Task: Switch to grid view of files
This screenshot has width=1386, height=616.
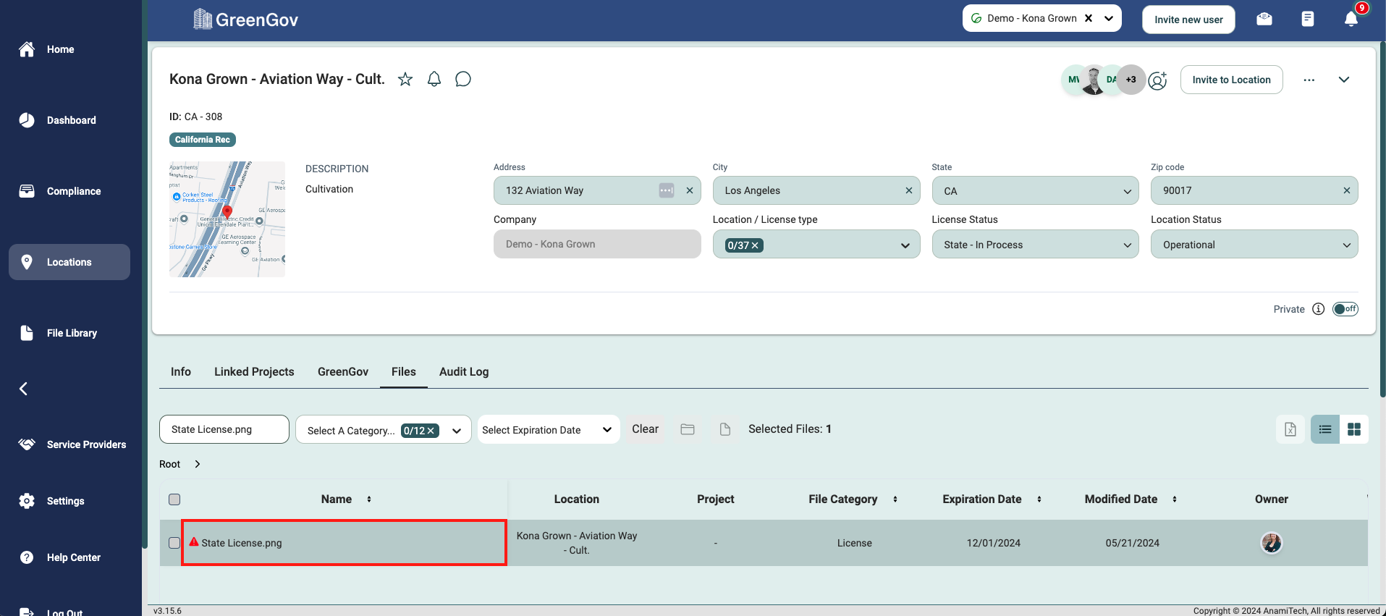Action: tap(1354, 429)
